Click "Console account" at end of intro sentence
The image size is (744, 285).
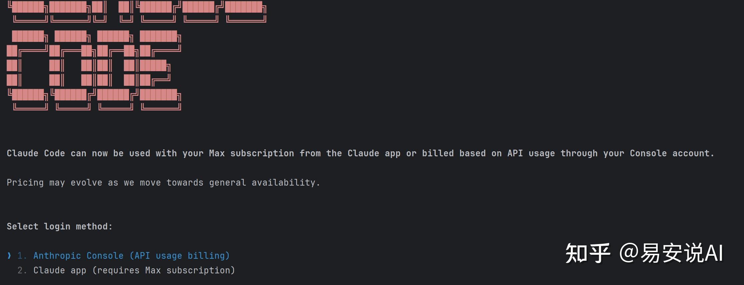[x=672, y=153]
